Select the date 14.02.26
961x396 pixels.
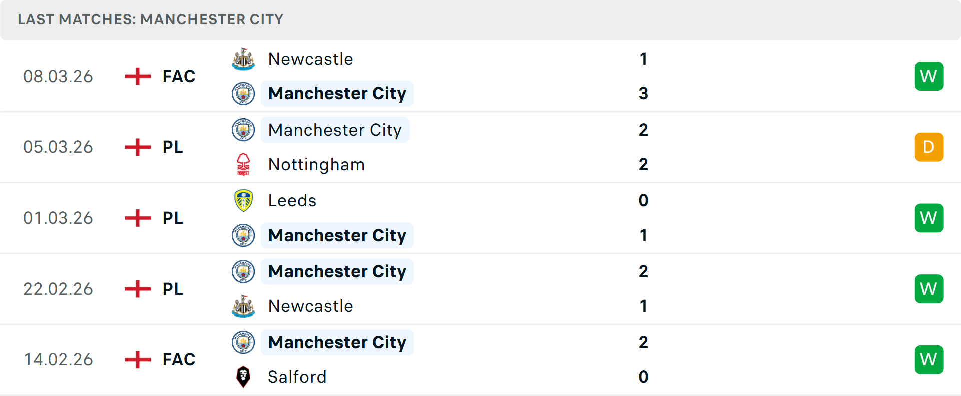click(58, 359)
